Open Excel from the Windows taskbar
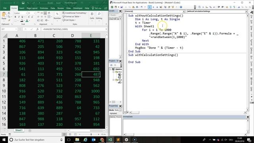The width and height of the screenshot is (254, 143). [110, 139]
